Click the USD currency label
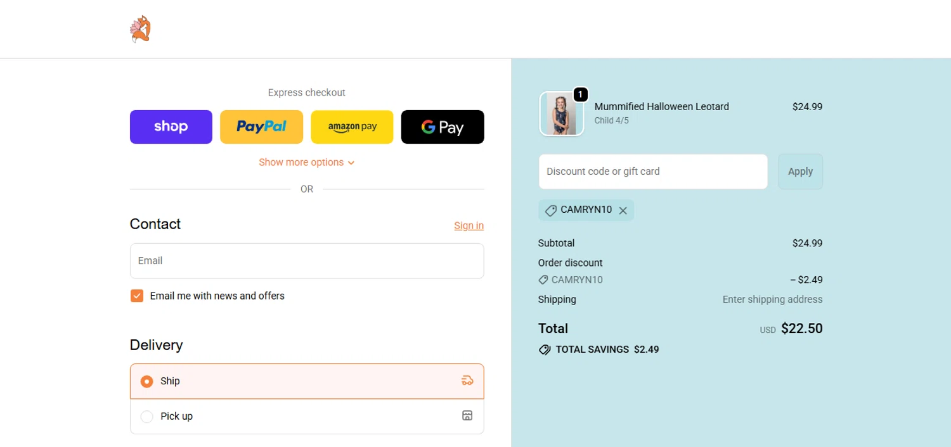This screenshot has height=447, width=951. point(768,330)
